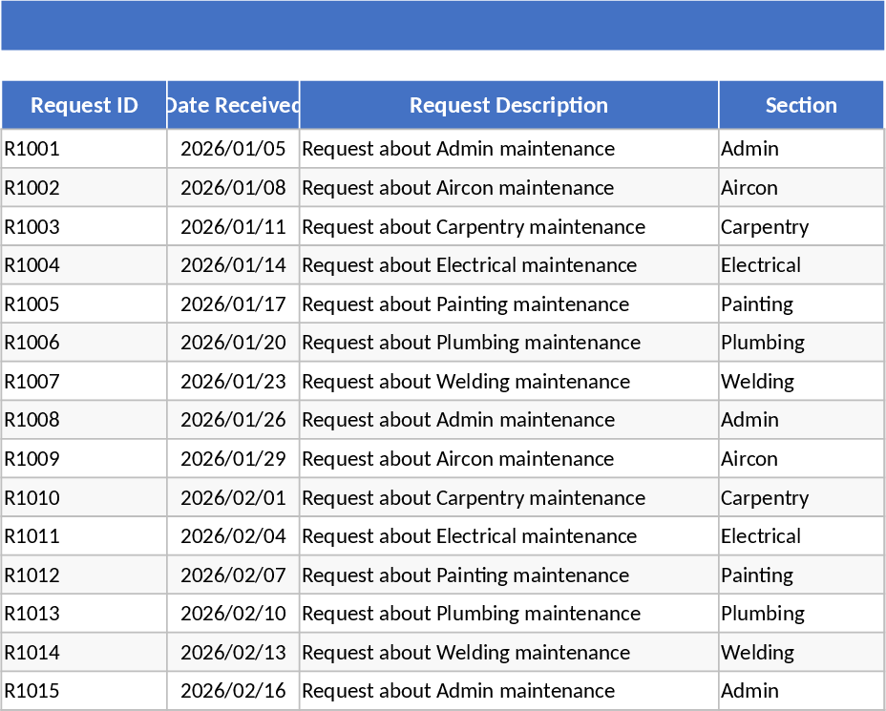Select Welding section cell for R1007
Viewport: 886px width, 711px height.
click(801, 382)
